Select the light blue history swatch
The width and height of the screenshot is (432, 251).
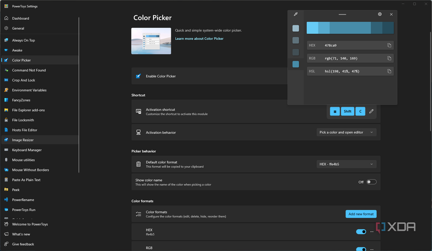[x=296, y=28]
